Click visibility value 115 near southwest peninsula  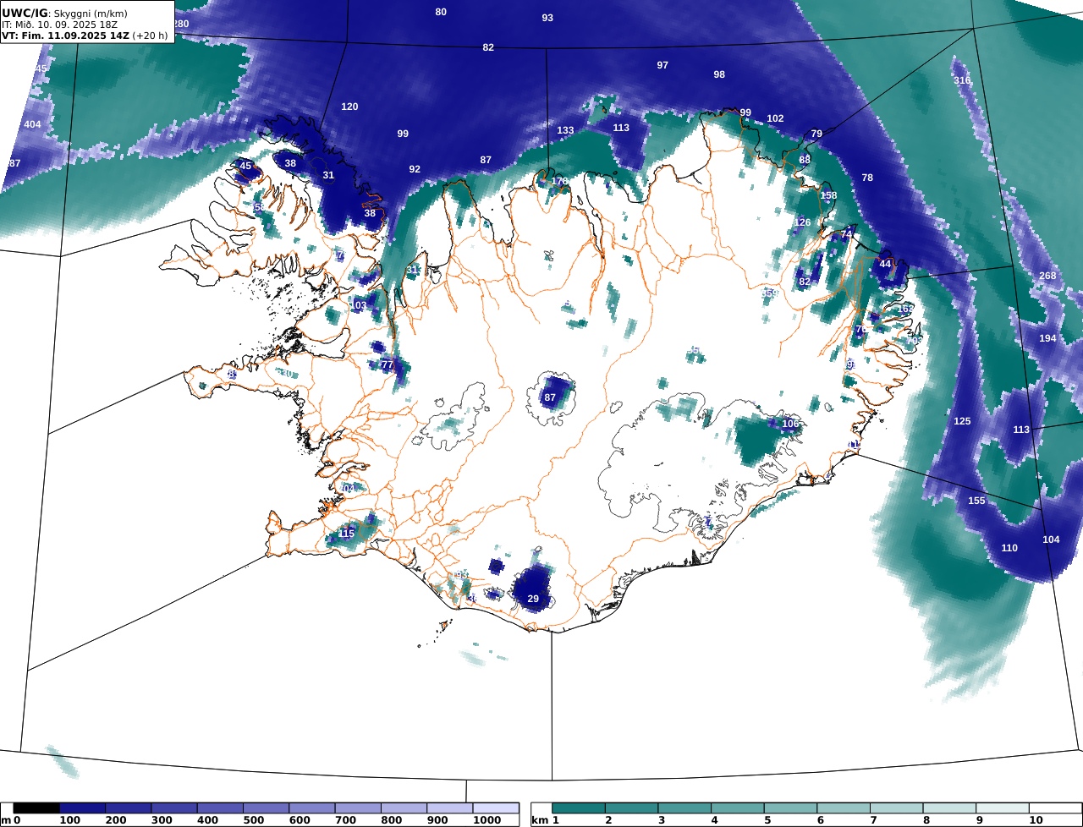[347, 534]
